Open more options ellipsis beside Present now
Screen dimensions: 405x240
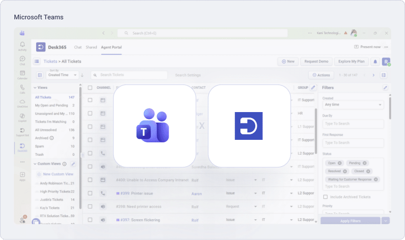tap(386, 47)
